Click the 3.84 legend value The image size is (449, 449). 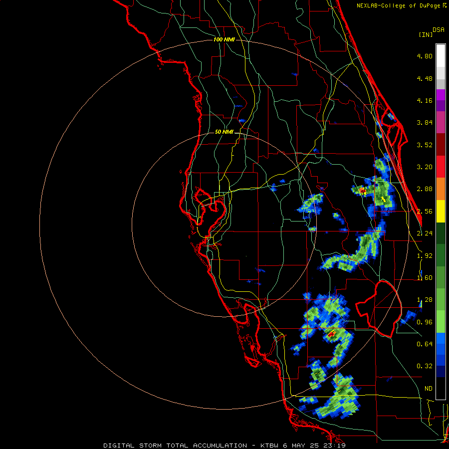425,123
